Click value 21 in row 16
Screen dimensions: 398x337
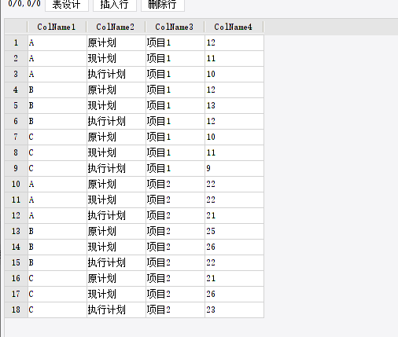pos(234,278)
